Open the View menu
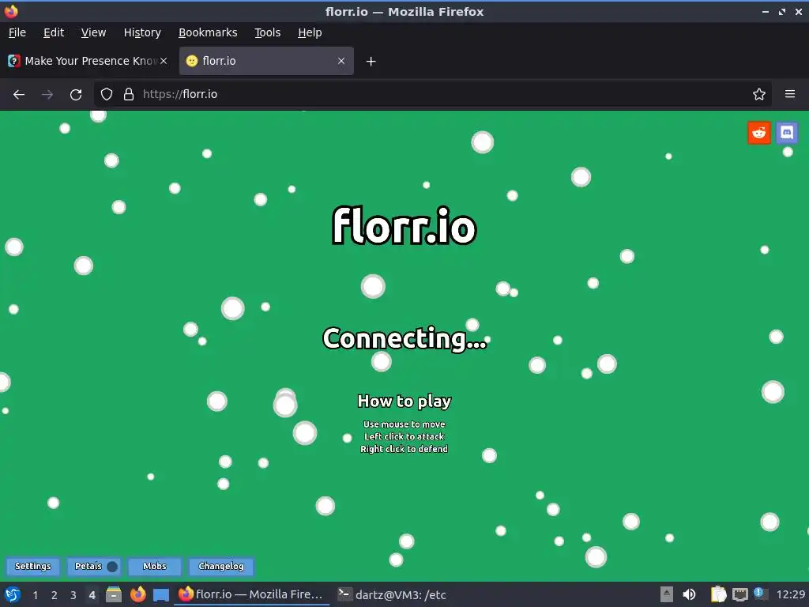 (x=93, y=32)
